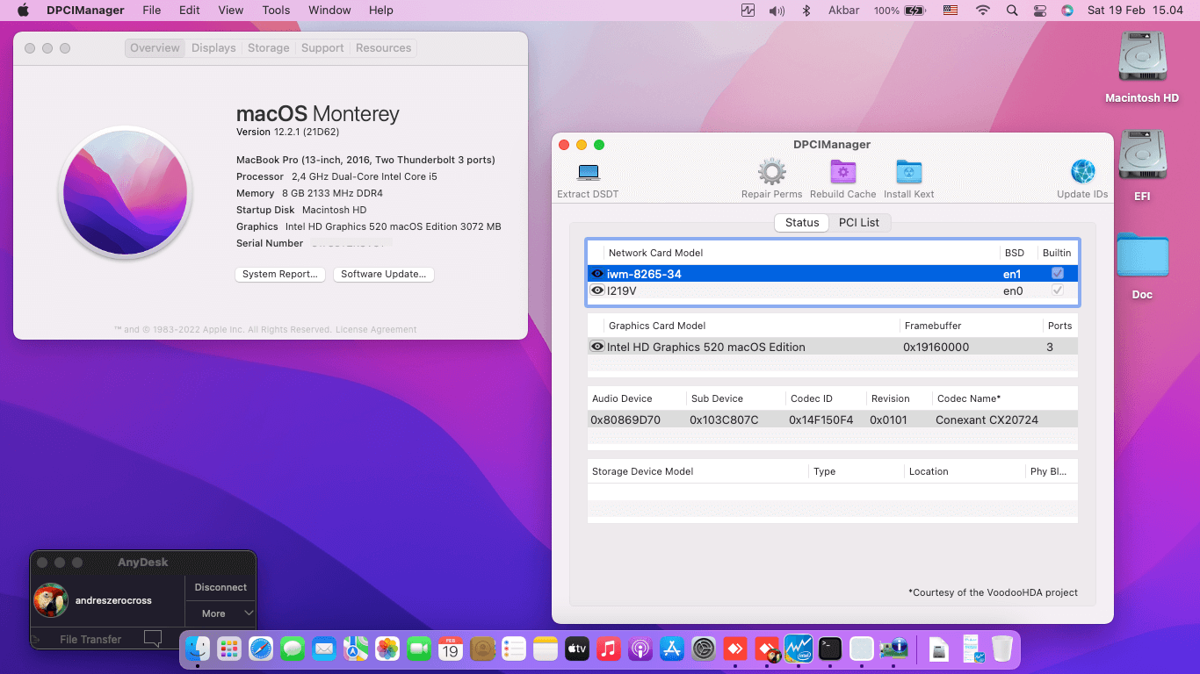Open Maps from the Dock
The width and height of the screenshot is (1200, 674).
[356, 649]
